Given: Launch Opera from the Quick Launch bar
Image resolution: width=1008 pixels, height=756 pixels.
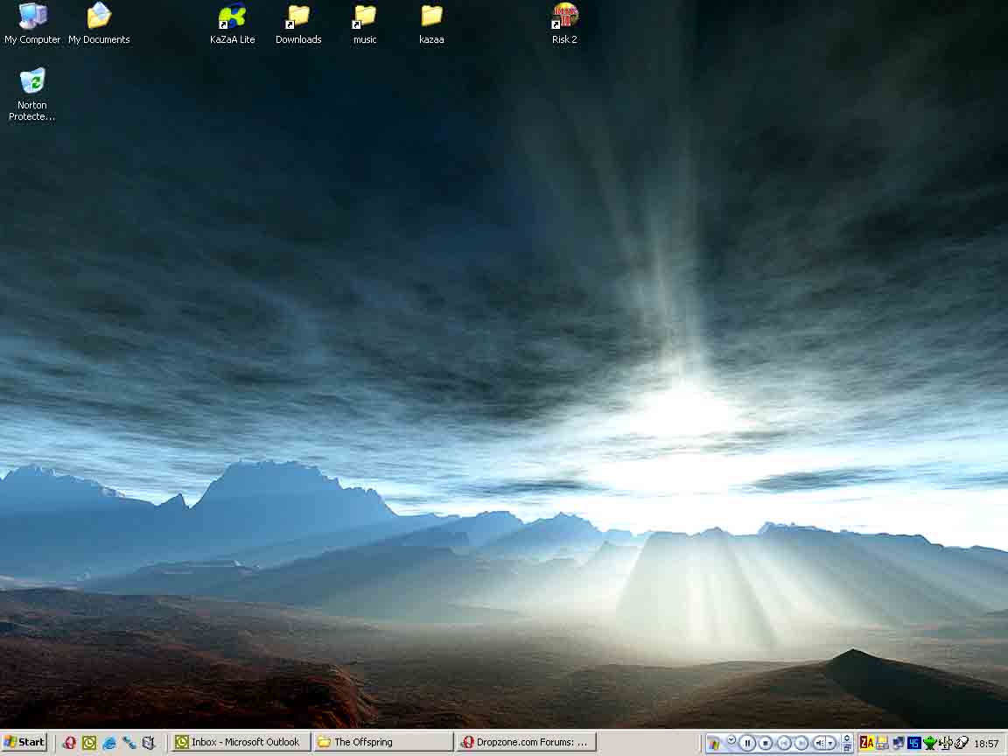Looking at the screenshot, I should pyautogui.click(x=69, y=743).
